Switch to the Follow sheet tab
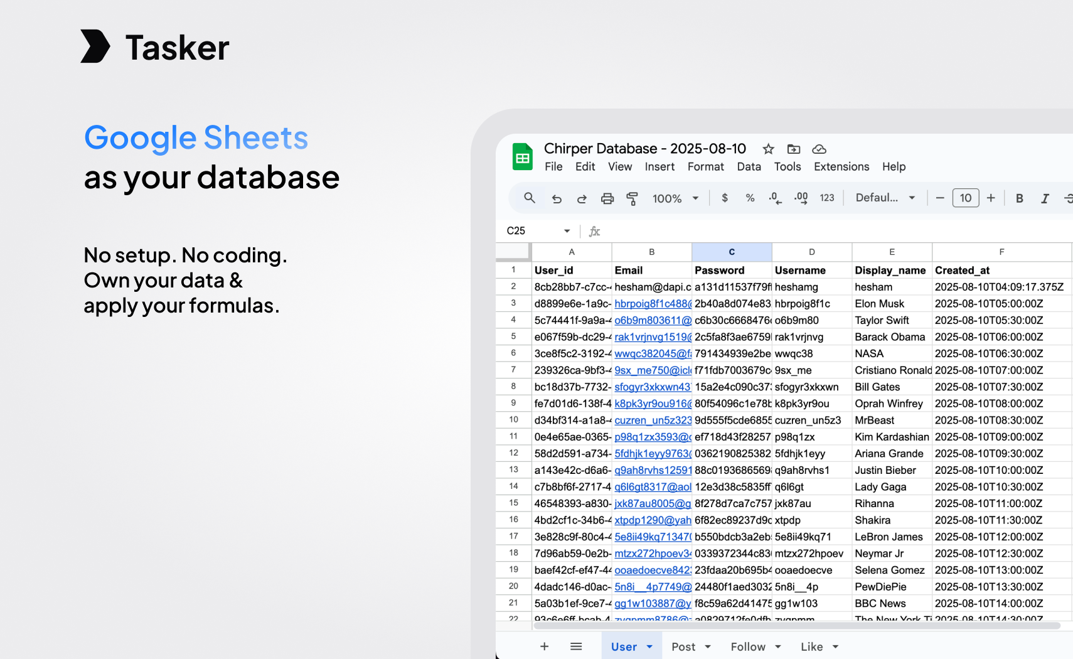 pos(748,646)
